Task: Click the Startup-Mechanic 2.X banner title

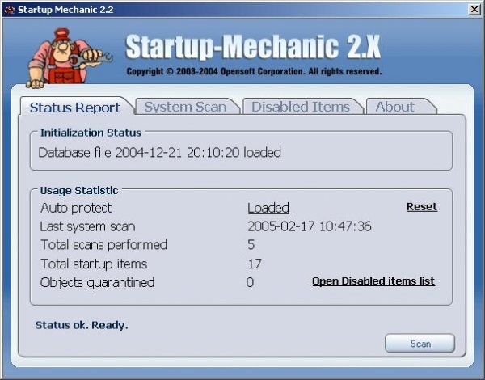Action: point(253,47)
